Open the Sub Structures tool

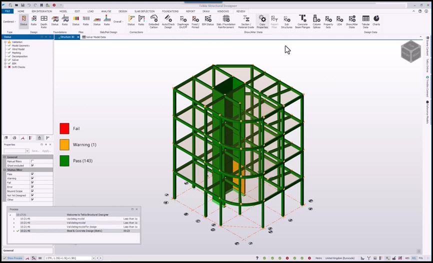[x=286, y=21]
